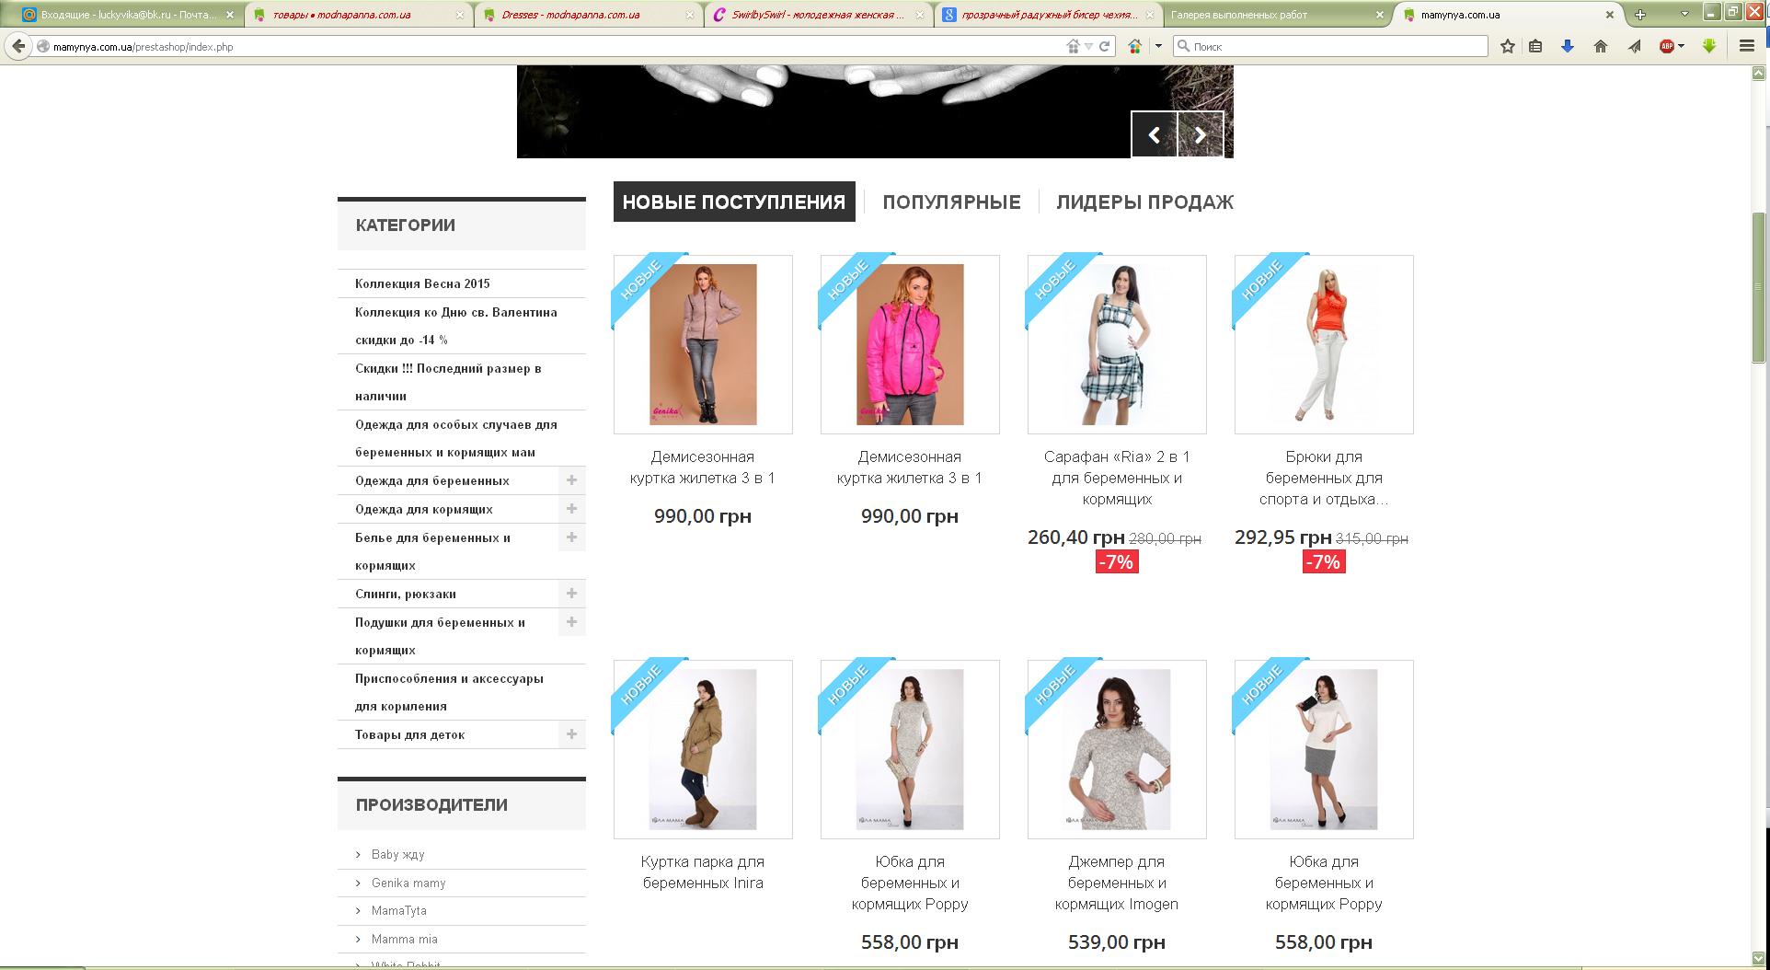Screen dimensions: 1770x970
Task: Click the paper plane send icon
Action: pyautogui.click(x=1634, y=46)
